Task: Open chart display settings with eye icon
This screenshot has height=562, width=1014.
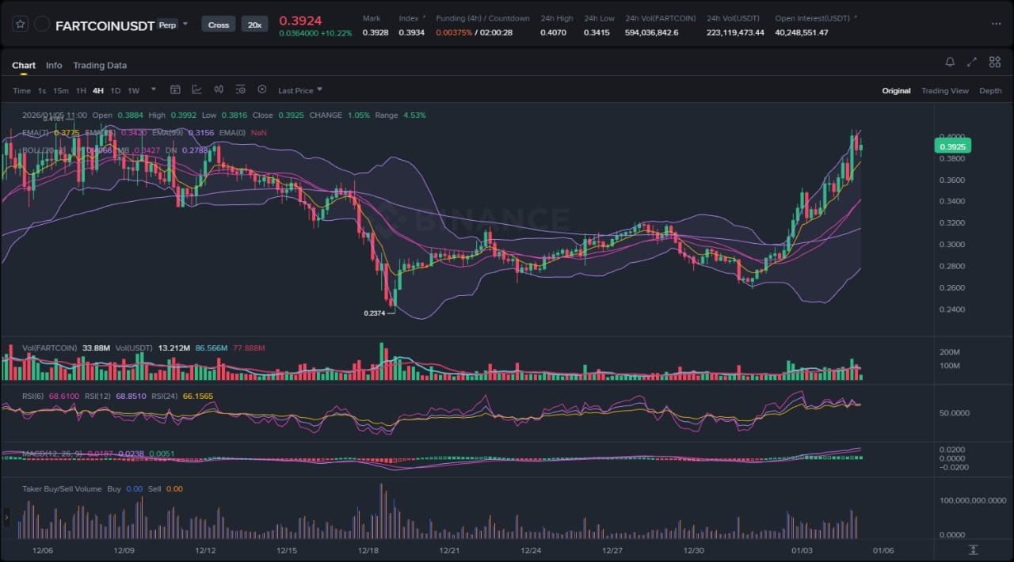Action: pyautogui.click(x=240, y=89)
